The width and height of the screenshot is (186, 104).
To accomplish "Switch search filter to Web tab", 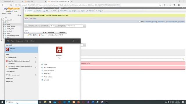I will point(27,41).
